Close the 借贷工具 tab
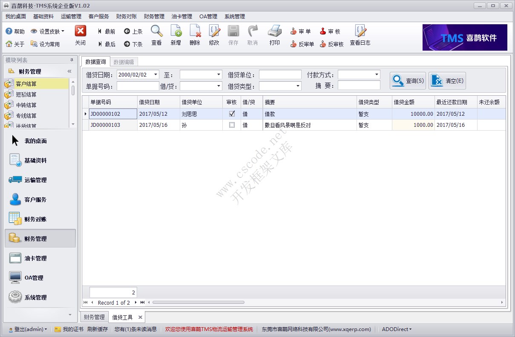Screen dimensions: 515x337 point(140,317)
